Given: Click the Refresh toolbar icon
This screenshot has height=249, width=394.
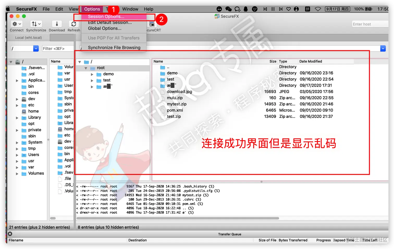Looking at the screenshot, I should point(74,24).
